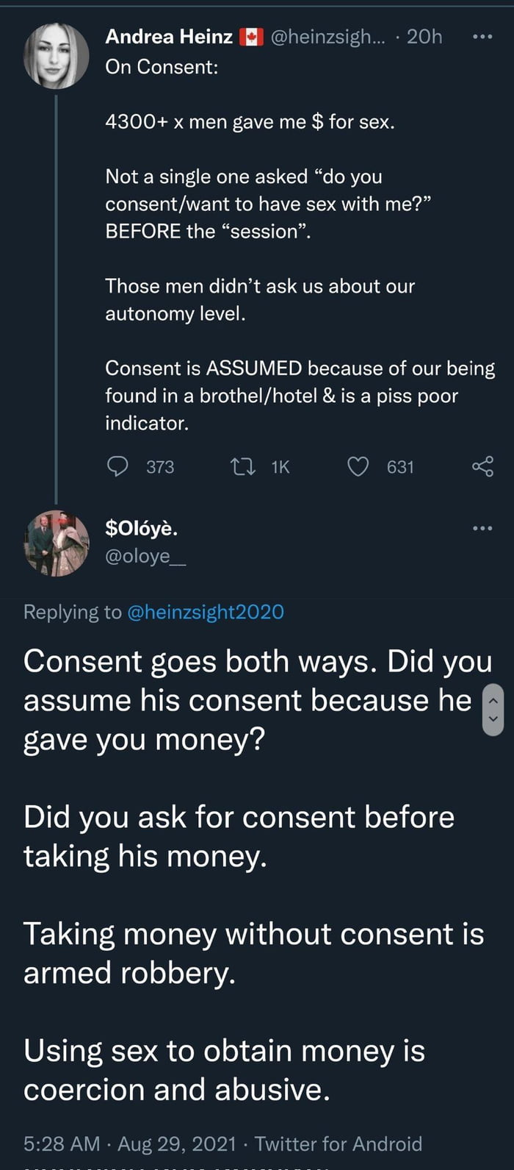Open three-dot menu on $Olóyè's reply
This screenshot has height=1170, width=514.
click(482, 528)
